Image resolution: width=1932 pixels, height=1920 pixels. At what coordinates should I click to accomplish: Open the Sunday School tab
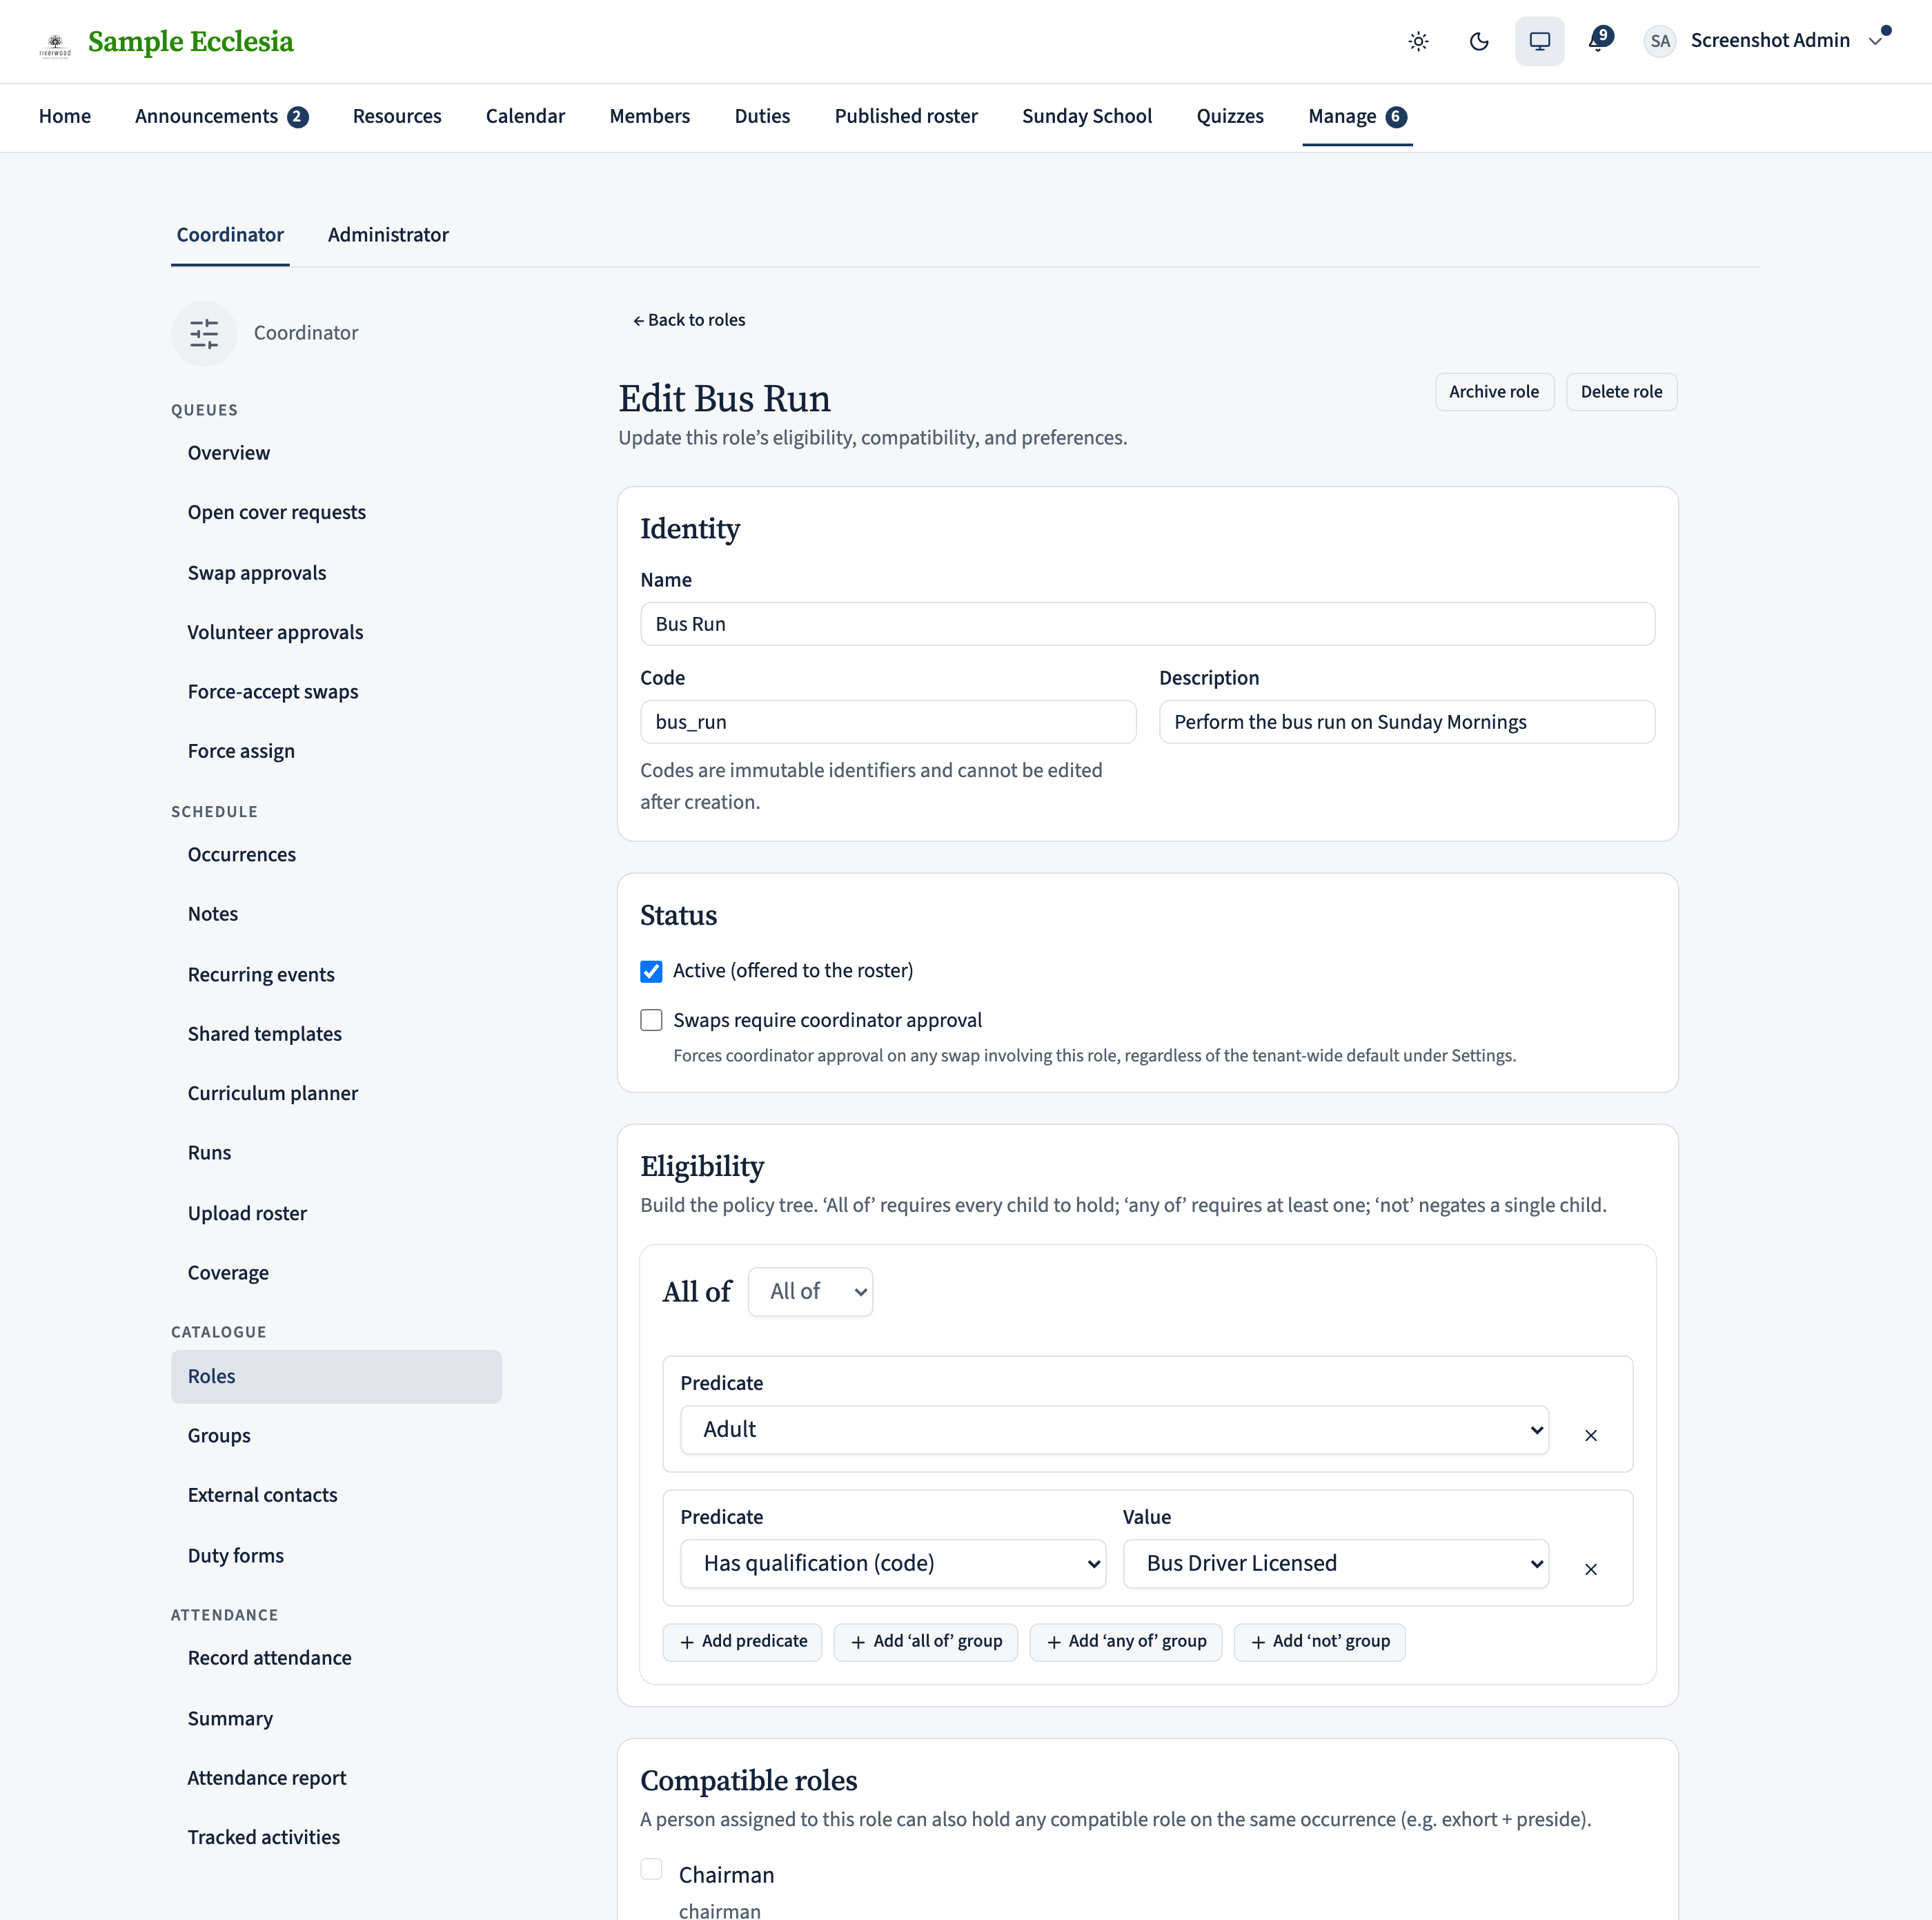(x=1087, y=117)
